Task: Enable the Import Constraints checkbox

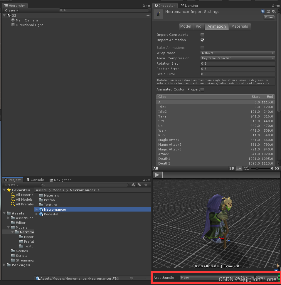Action: 202,34
